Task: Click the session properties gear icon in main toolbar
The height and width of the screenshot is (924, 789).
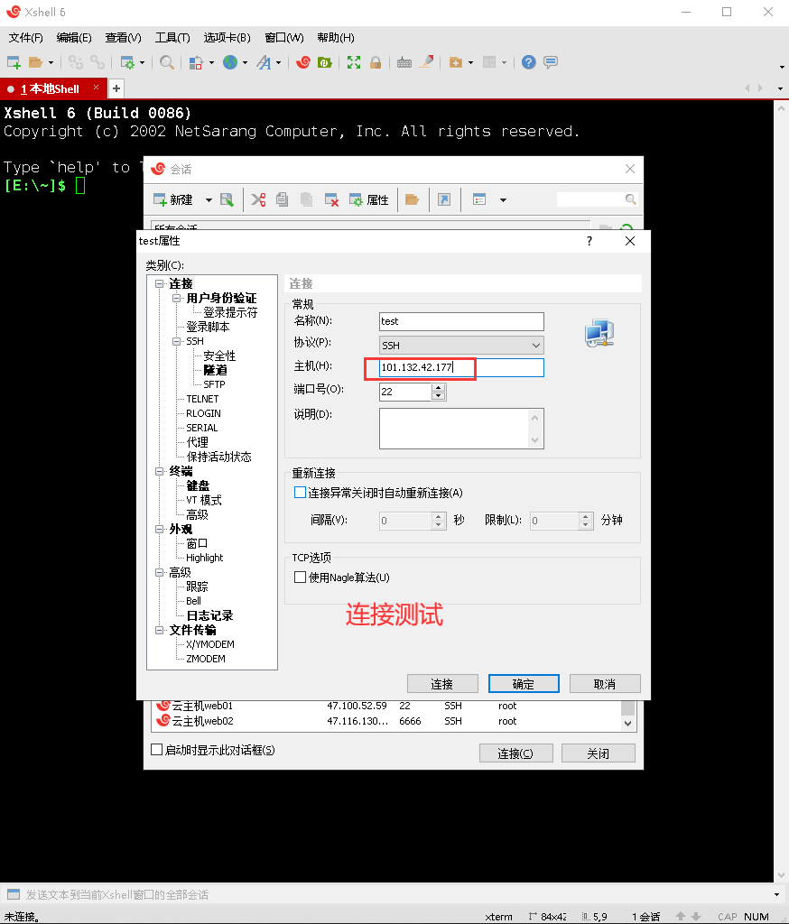Action: pos(127,62)
